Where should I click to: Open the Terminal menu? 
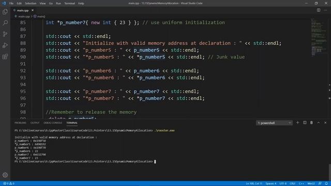(69, 3)
